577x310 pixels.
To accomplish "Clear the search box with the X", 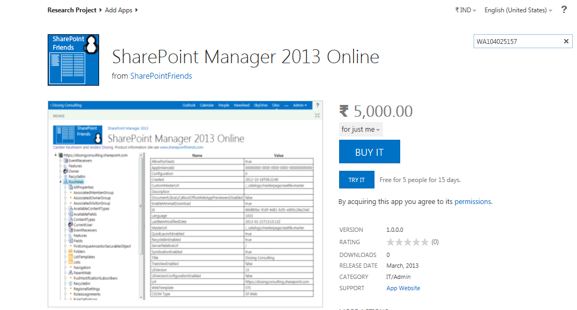I will [566, 41].
